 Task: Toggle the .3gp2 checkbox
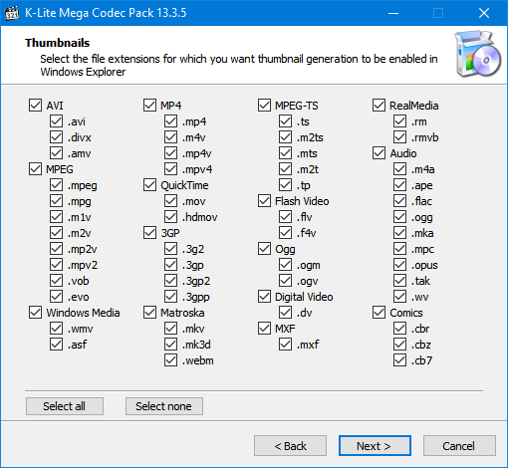[x=170, y=281]
